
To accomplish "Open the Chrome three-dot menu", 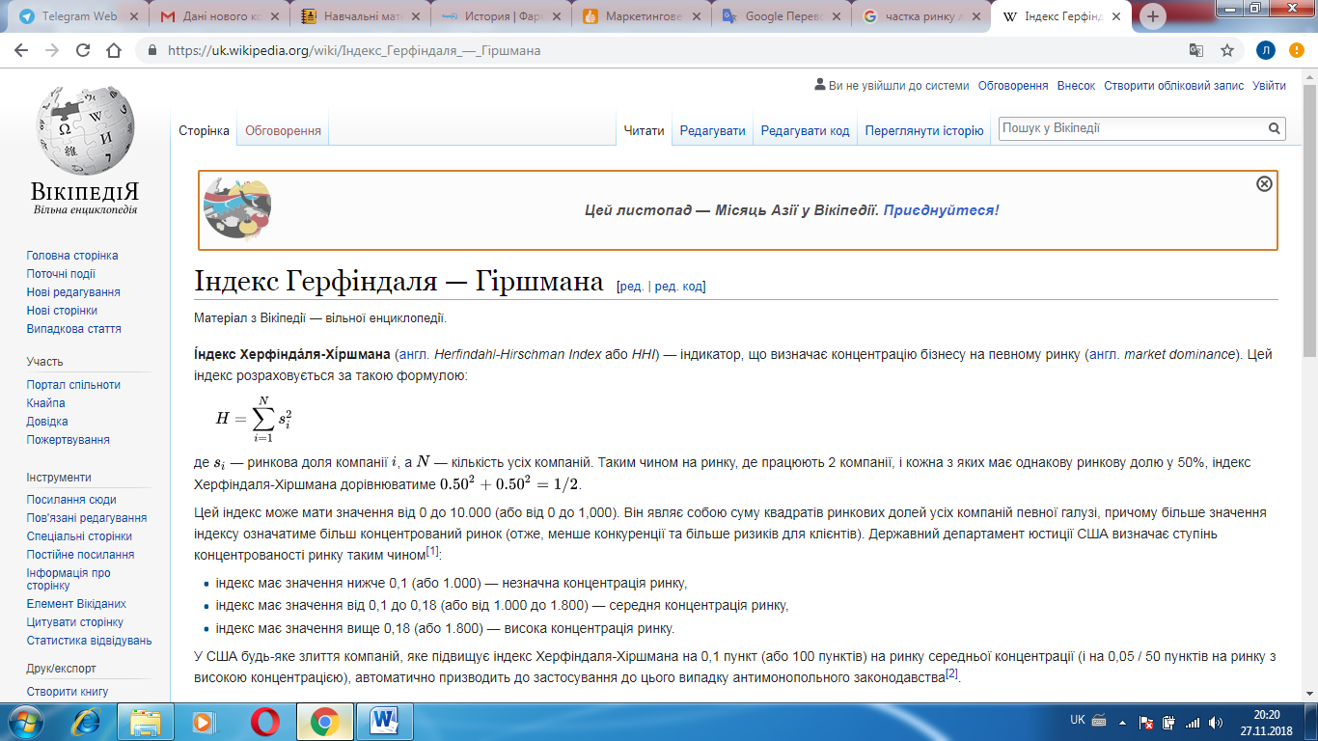I will click(x=1298, y=50).
